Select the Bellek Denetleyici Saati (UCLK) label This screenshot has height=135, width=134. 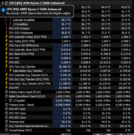pyautogui.click(x=27, y=96)
